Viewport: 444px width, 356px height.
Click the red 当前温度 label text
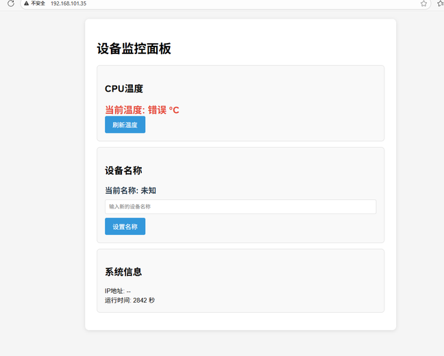coord(125,110)
